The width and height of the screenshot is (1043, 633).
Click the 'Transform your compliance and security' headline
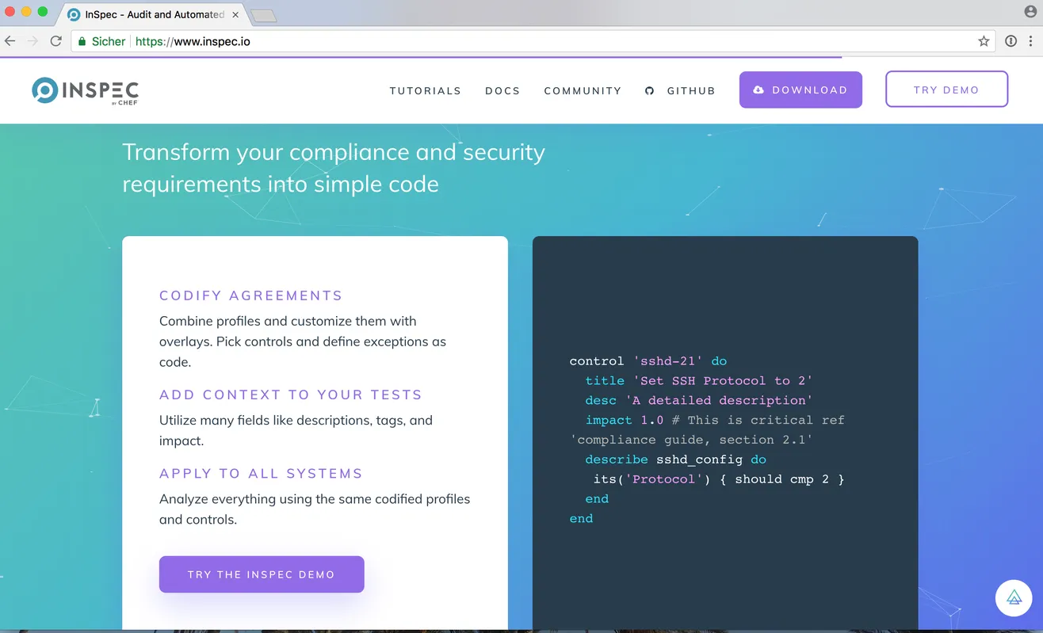(334, 168)
